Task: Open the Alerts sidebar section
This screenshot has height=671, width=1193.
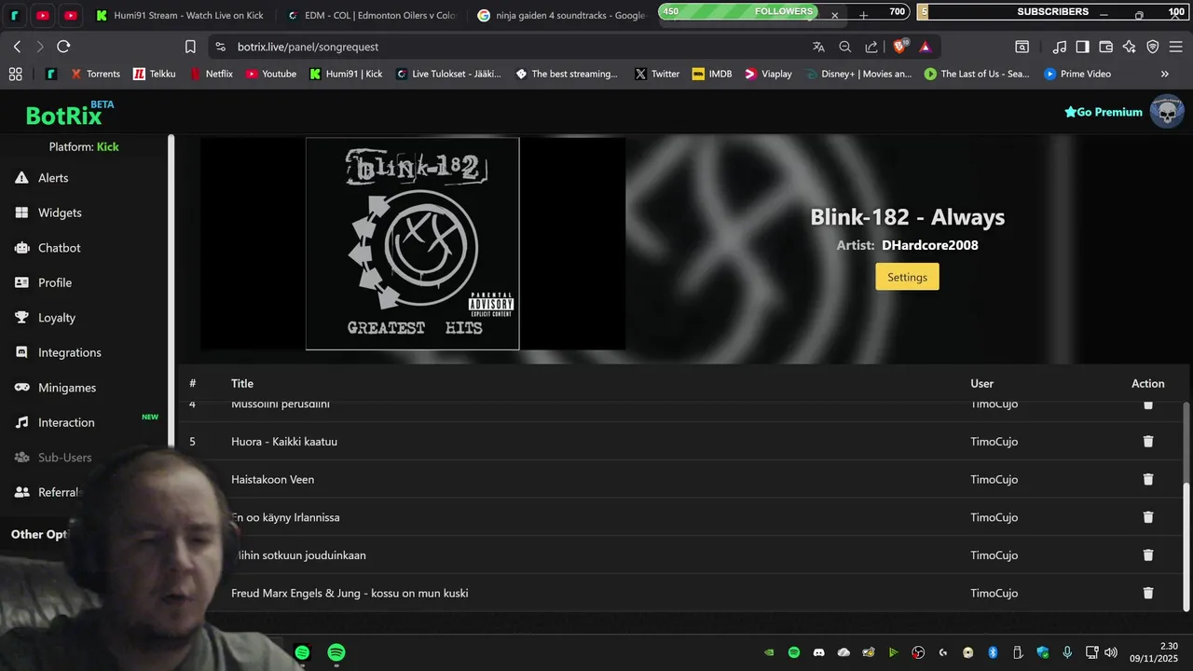Action: click(x=53, y=178)
